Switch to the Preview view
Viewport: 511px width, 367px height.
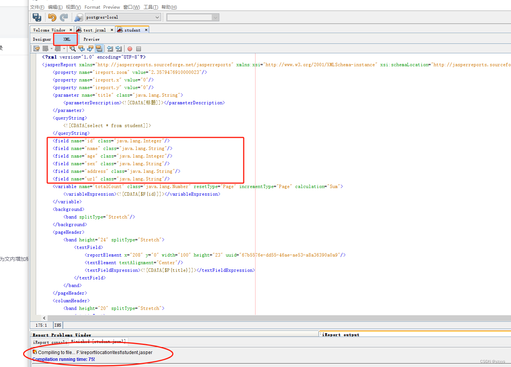point(91,39)
